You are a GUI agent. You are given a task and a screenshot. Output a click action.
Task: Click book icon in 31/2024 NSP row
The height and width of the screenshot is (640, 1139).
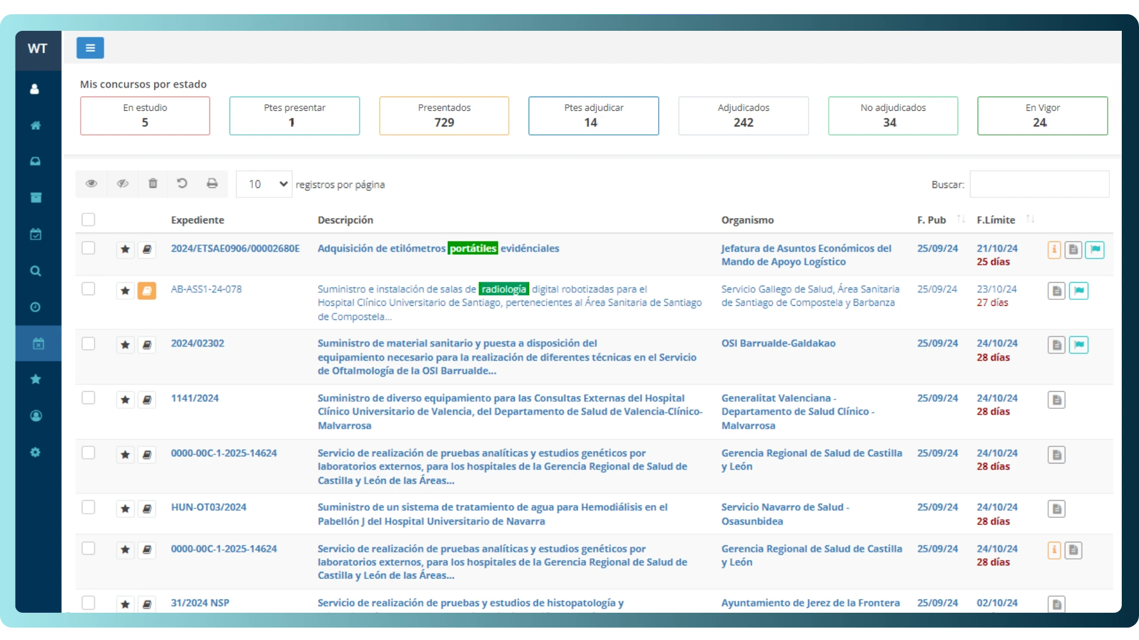click(147, 604)
